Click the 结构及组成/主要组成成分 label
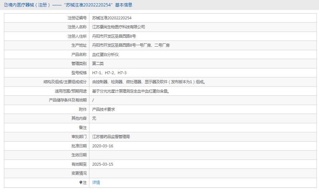The height and width of the screenshot is (190, 319). (x=65, y=82)
